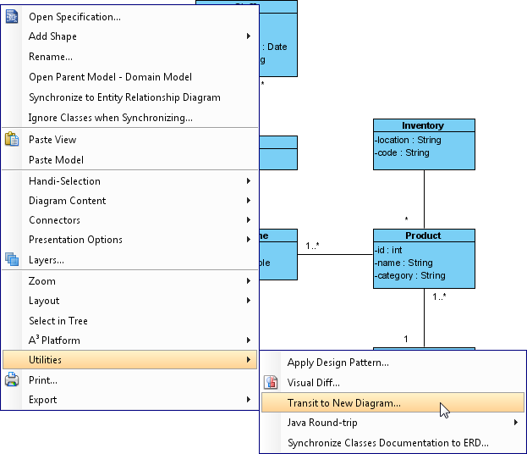Select the Product class title
The width and height of the screenshot is (527, 454).
pyautogui.click(x=423, y=235)
